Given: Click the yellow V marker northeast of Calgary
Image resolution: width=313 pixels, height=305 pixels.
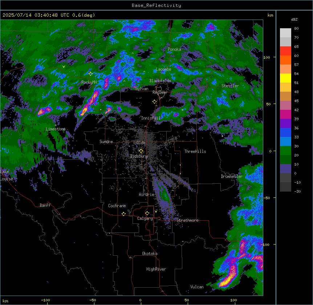Looking at the screenshot, I should [156, 212].
